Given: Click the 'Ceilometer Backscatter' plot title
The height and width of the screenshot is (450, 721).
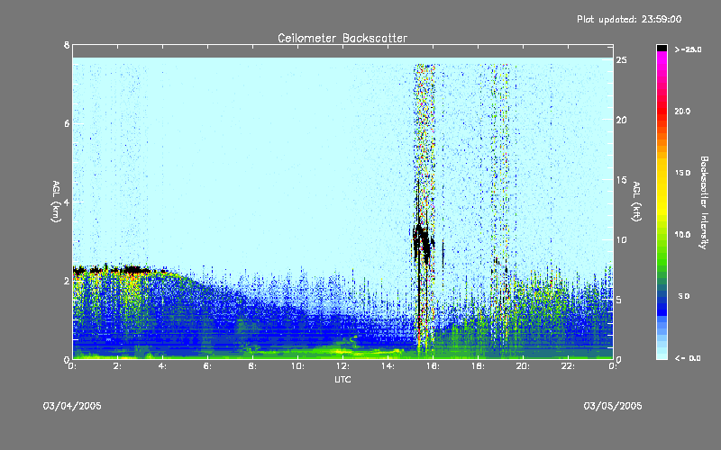Looking at the screenshot, I should (x=342, y=38).
